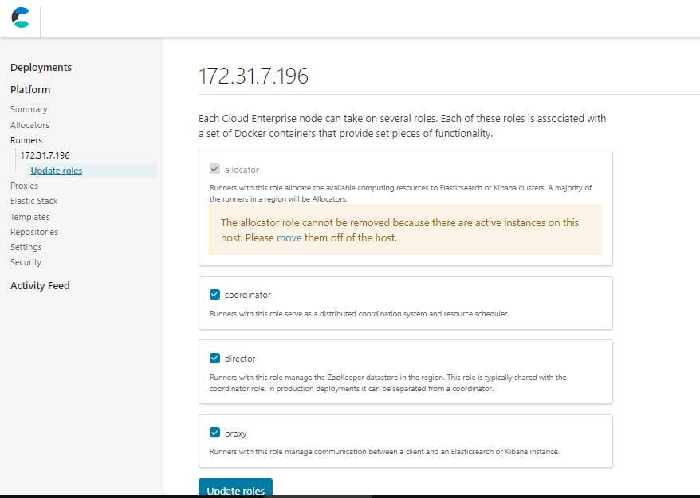
Task: Uncheck the coordinator role checkbox
Action: pos(214,295)
